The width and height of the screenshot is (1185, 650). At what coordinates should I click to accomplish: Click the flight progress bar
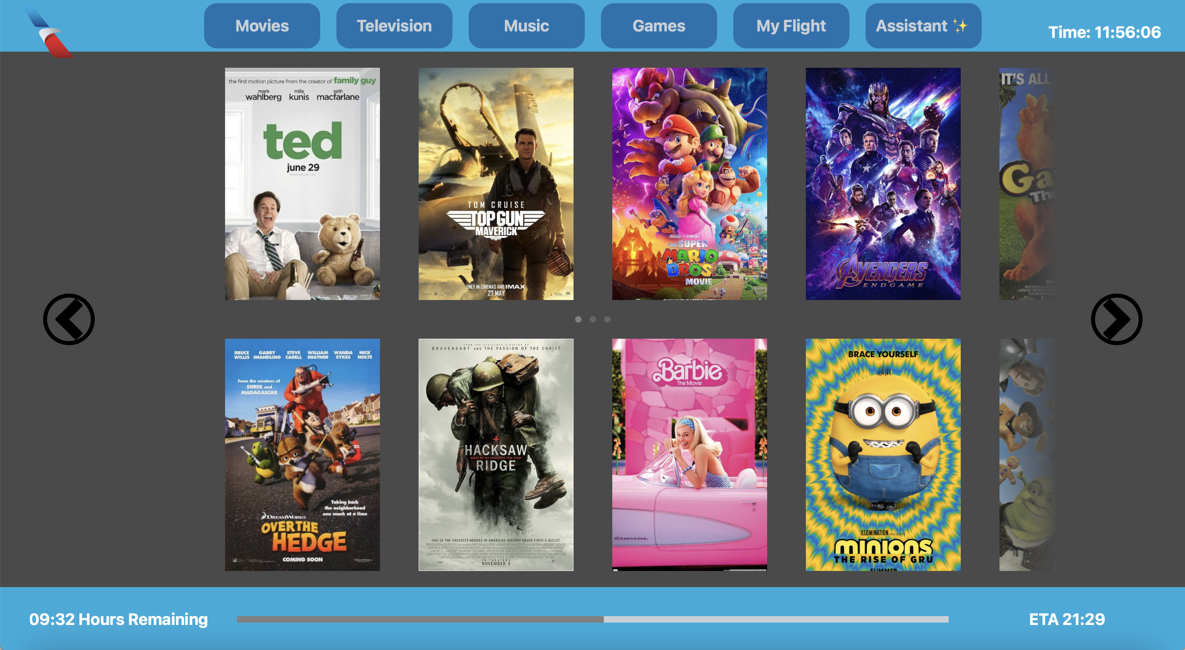(592, 619)
